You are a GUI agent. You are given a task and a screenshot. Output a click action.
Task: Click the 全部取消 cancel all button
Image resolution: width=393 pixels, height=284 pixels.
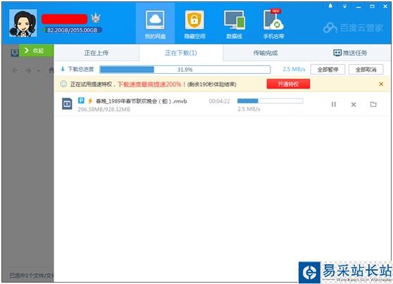click(366, 70)
